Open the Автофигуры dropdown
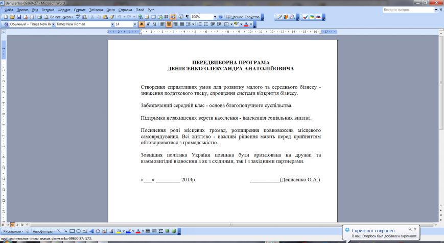Image resolution: width=444 pixels, height=243 pixels. 43,231
